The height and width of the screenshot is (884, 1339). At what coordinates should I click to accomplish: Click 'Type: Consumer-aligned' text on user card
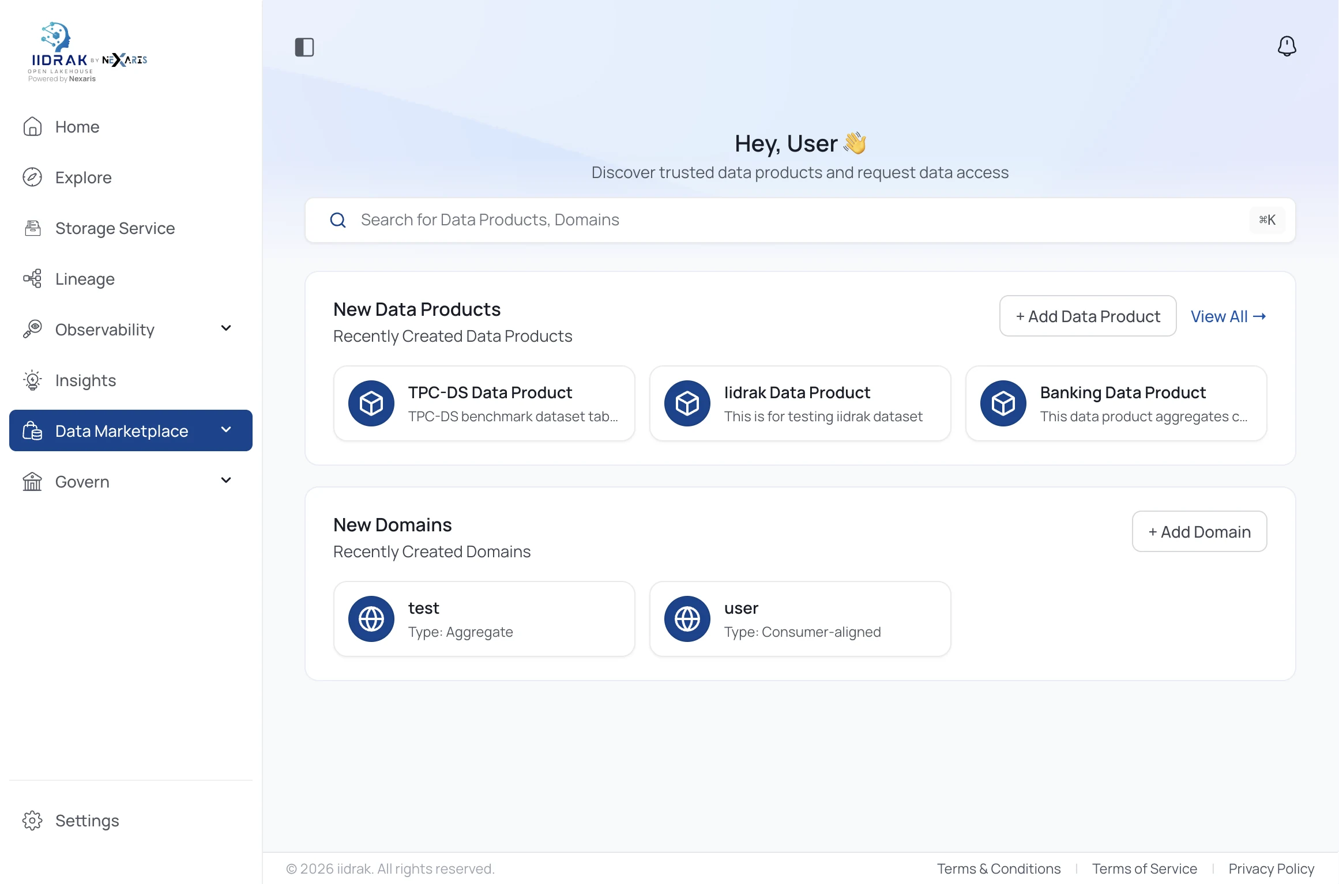pos(802,632)
